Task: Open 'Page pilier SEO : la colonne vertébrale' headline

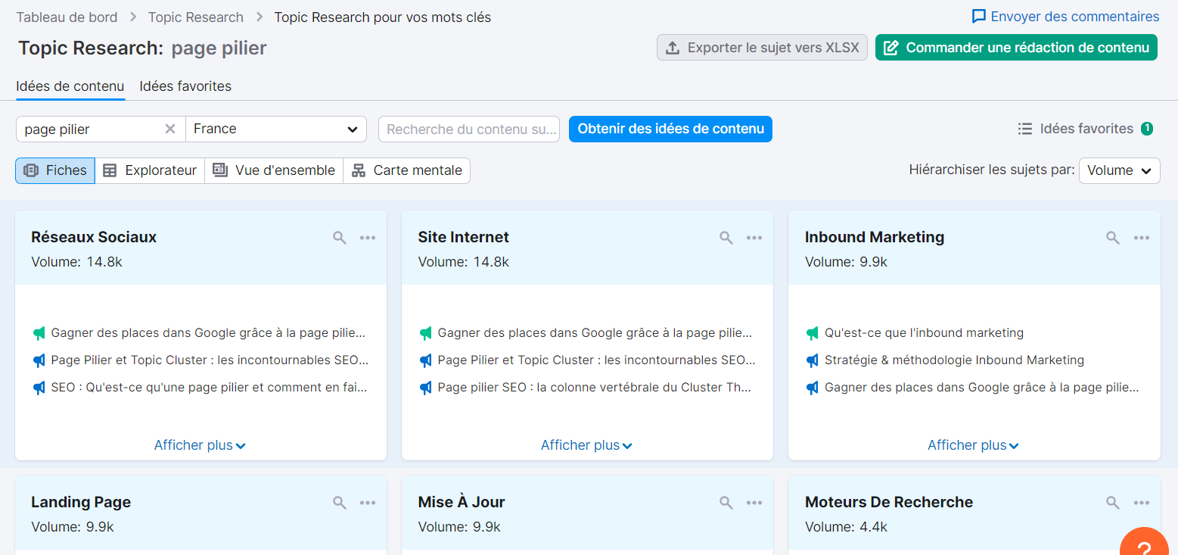Action: point(595,388)
